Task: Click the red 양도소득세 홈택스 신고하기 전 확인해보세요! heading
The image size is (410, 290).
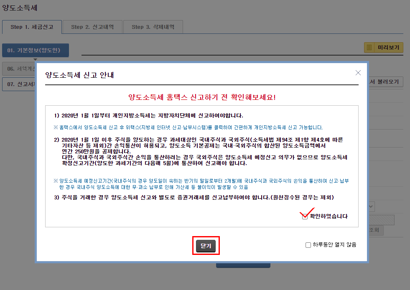Action: point(202,97)
